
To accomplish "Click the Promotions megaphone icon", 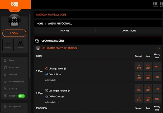I will pyautogui.click(x=5, y=67).
